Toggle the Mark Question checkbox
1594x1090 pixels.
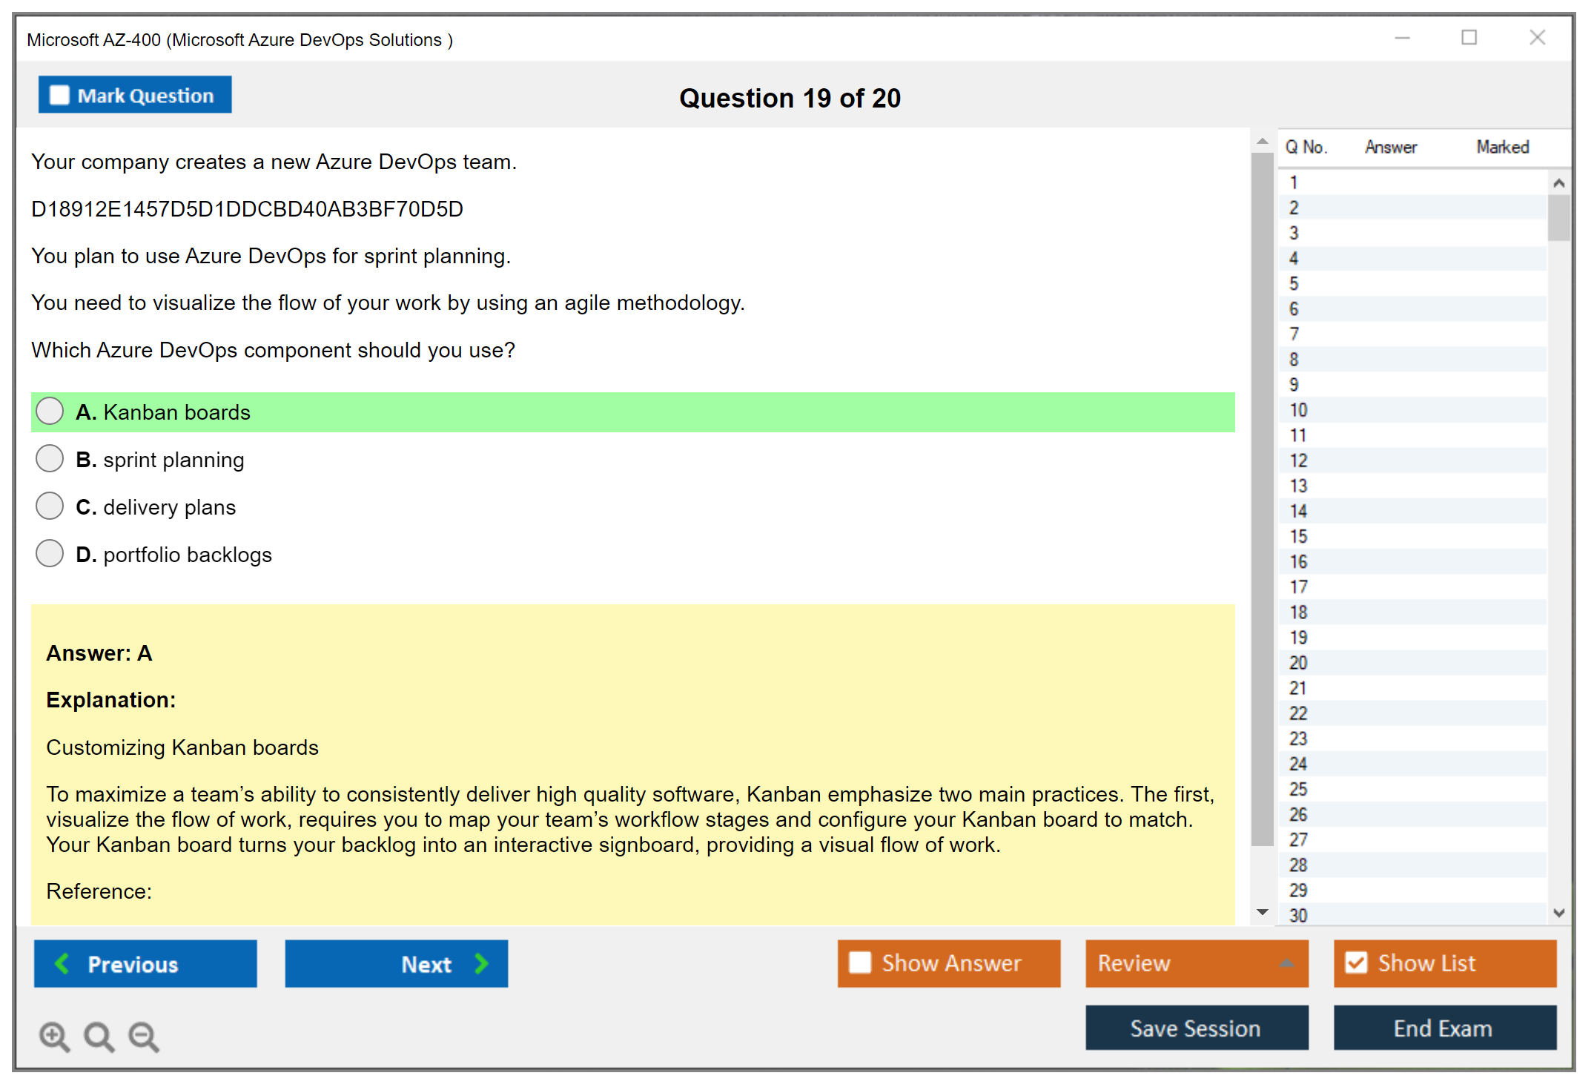click(x=59, y=95)
